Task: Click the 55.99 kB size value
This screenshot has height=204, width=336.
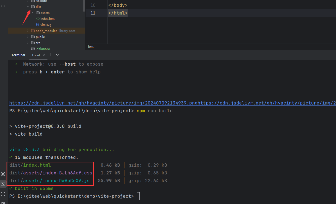Action: pyautogui.click(x=109, y=181)
